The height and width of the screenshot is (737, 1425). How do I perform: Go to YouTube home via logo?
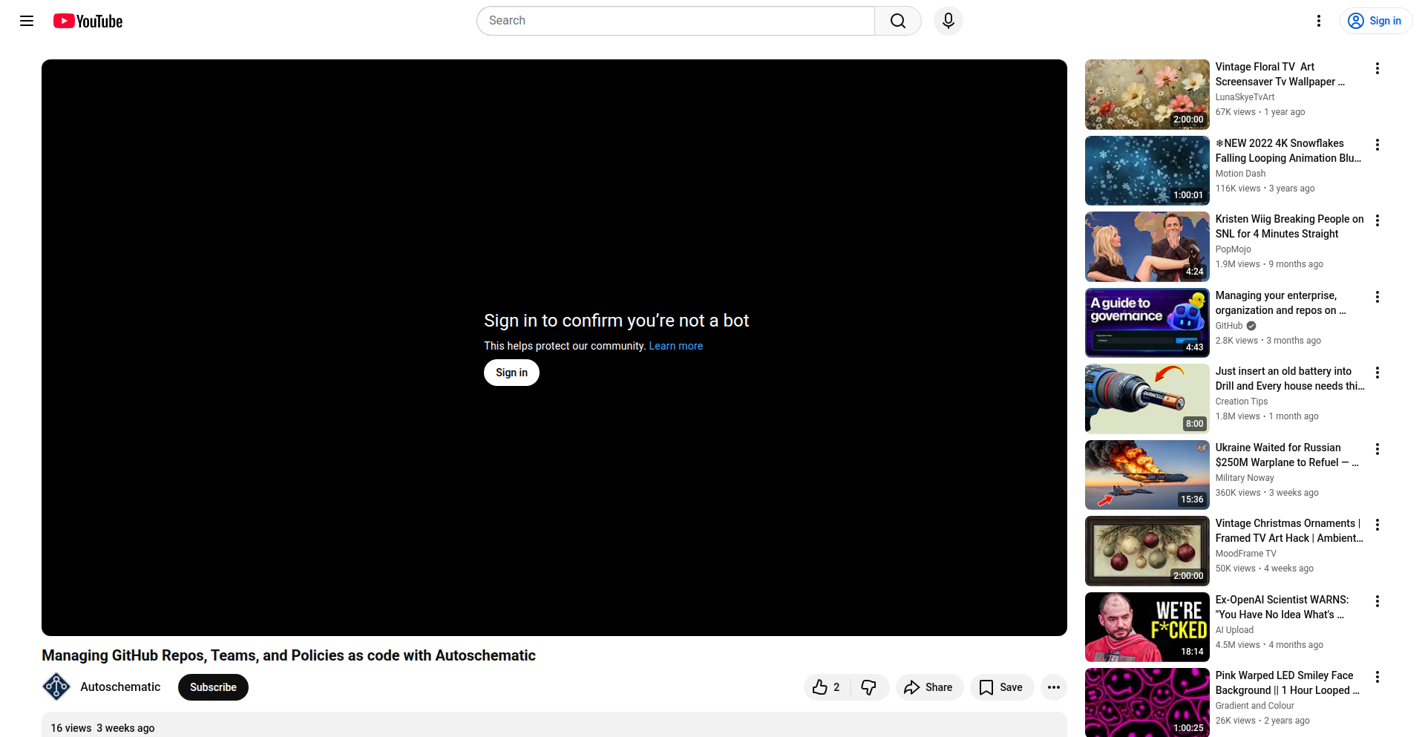(88, 21)
